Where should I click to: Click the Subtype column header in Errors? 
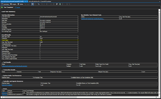click(15, 91)
